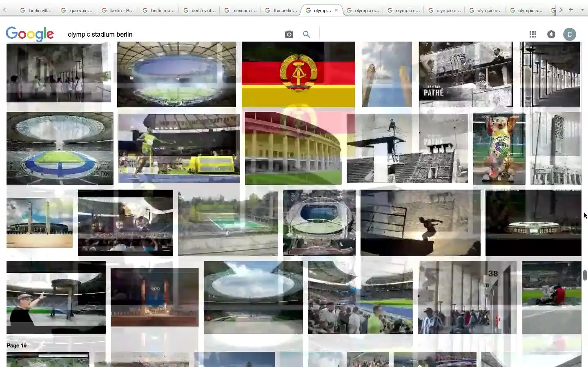Click the vertical scrollbar thumb
The width and height of the screenshot is (588, 367).
point(585,275)
